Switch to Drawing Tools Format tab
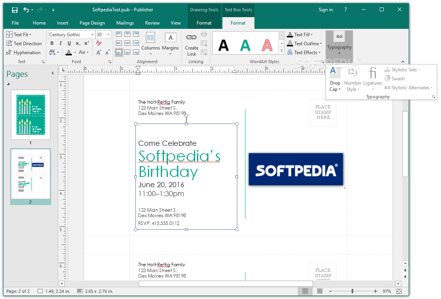The width and height of the screenshot is (441, 299). point(204,23)
